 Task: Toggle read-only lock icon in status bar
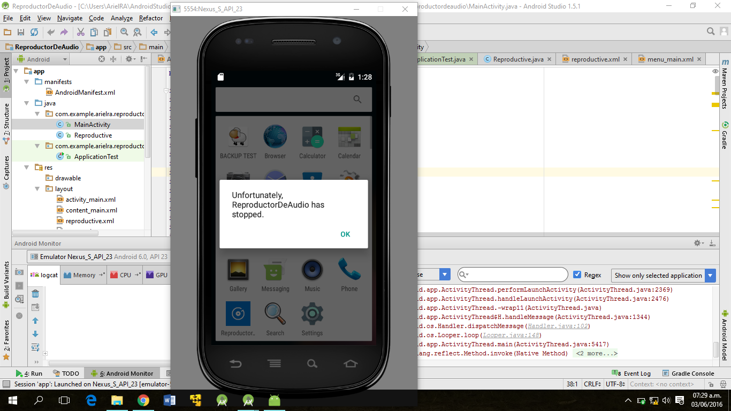coord(711,384)
